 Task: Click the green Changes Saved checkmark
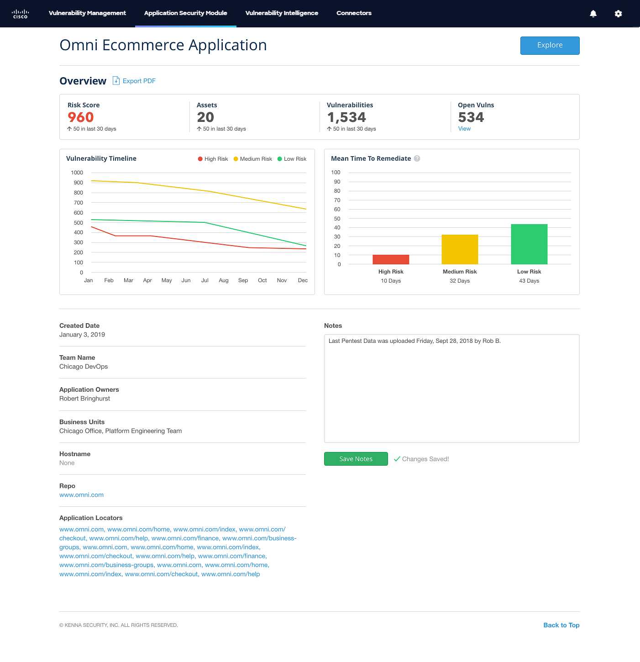tap(397, 459)
